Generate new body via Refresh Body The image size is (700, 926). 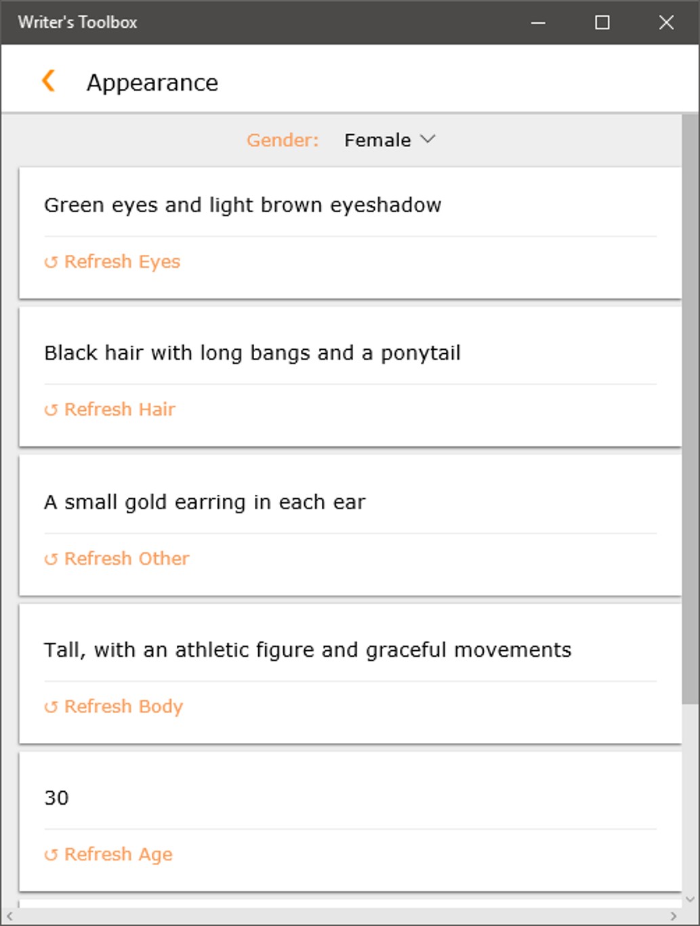coord(123,706)
